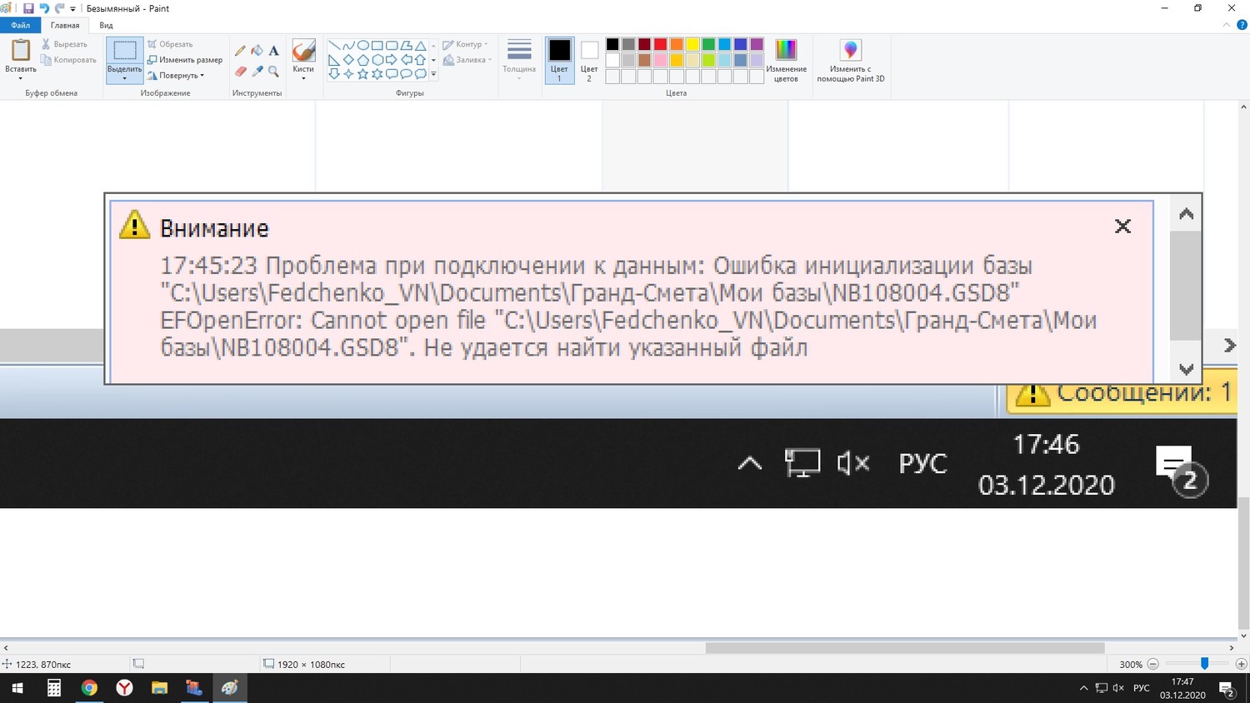The height and width of the screenshot is (703, 1250).
Task: Choose the Oval shape
Action: coord(362,46)
